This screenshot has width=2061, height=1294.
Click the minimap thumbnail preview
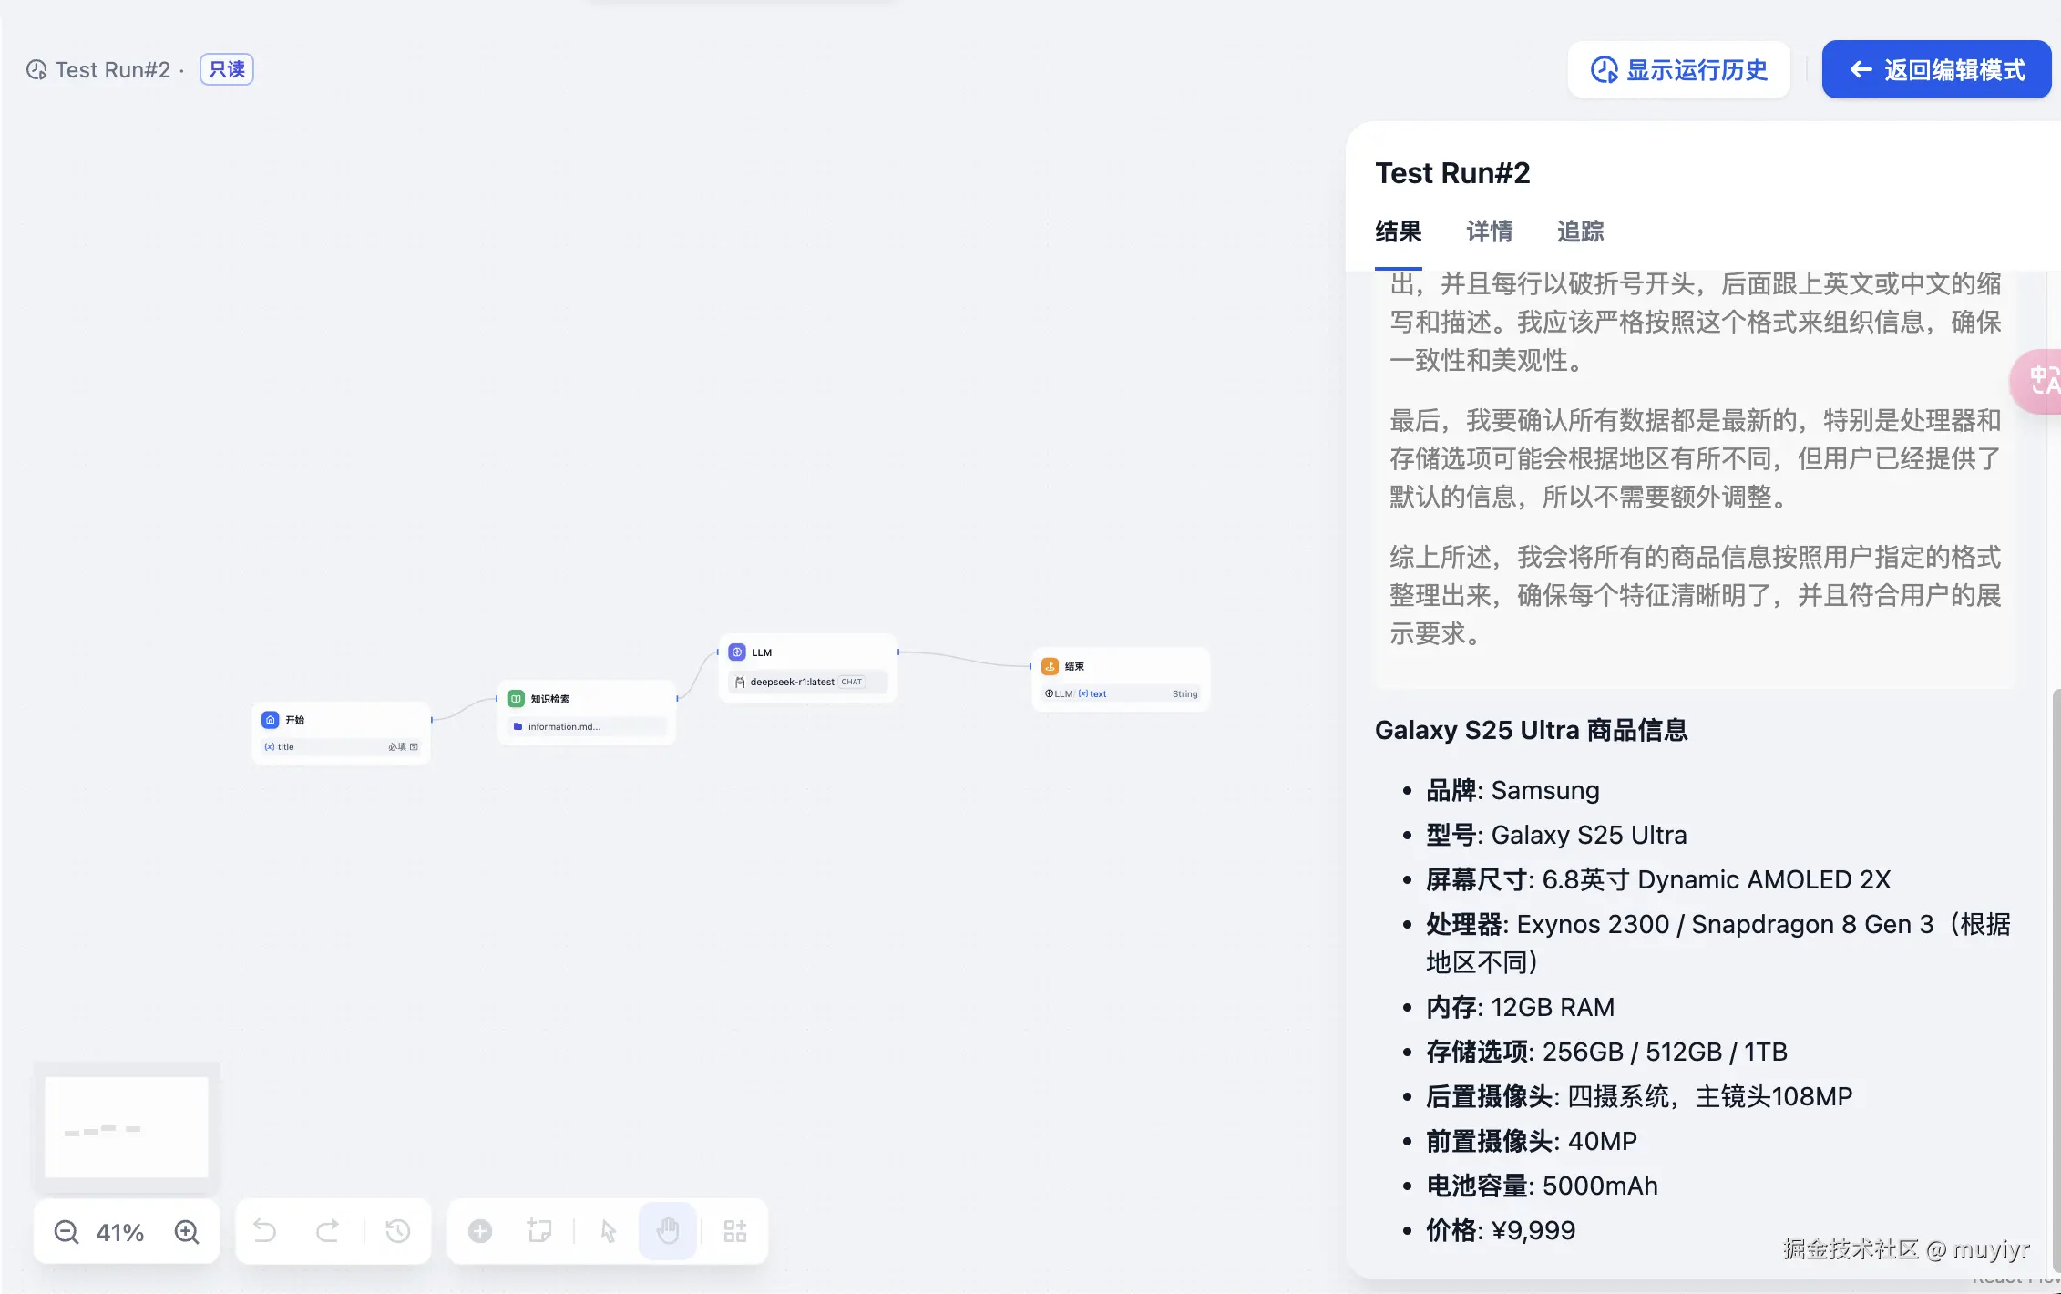127,1127
